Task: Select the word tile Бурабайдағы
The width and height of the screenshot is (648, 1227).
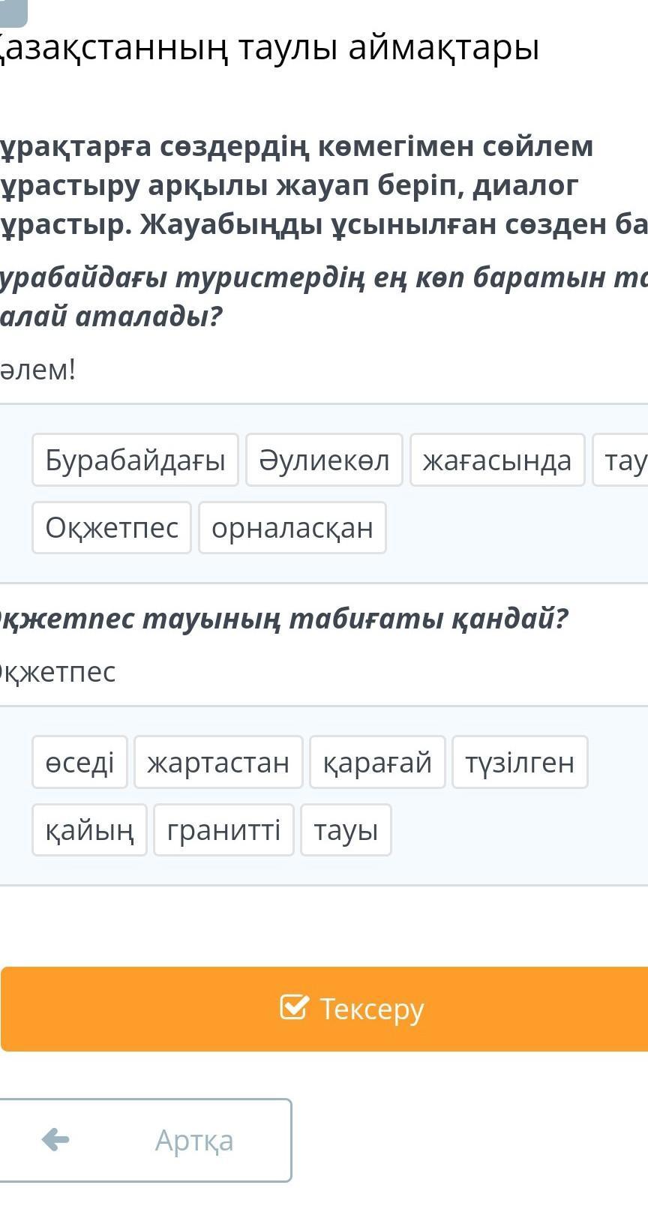Action: pos(135,460)
